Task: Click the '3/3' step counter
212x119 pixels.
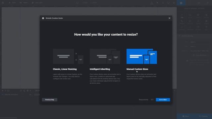Action: point(152,100)
